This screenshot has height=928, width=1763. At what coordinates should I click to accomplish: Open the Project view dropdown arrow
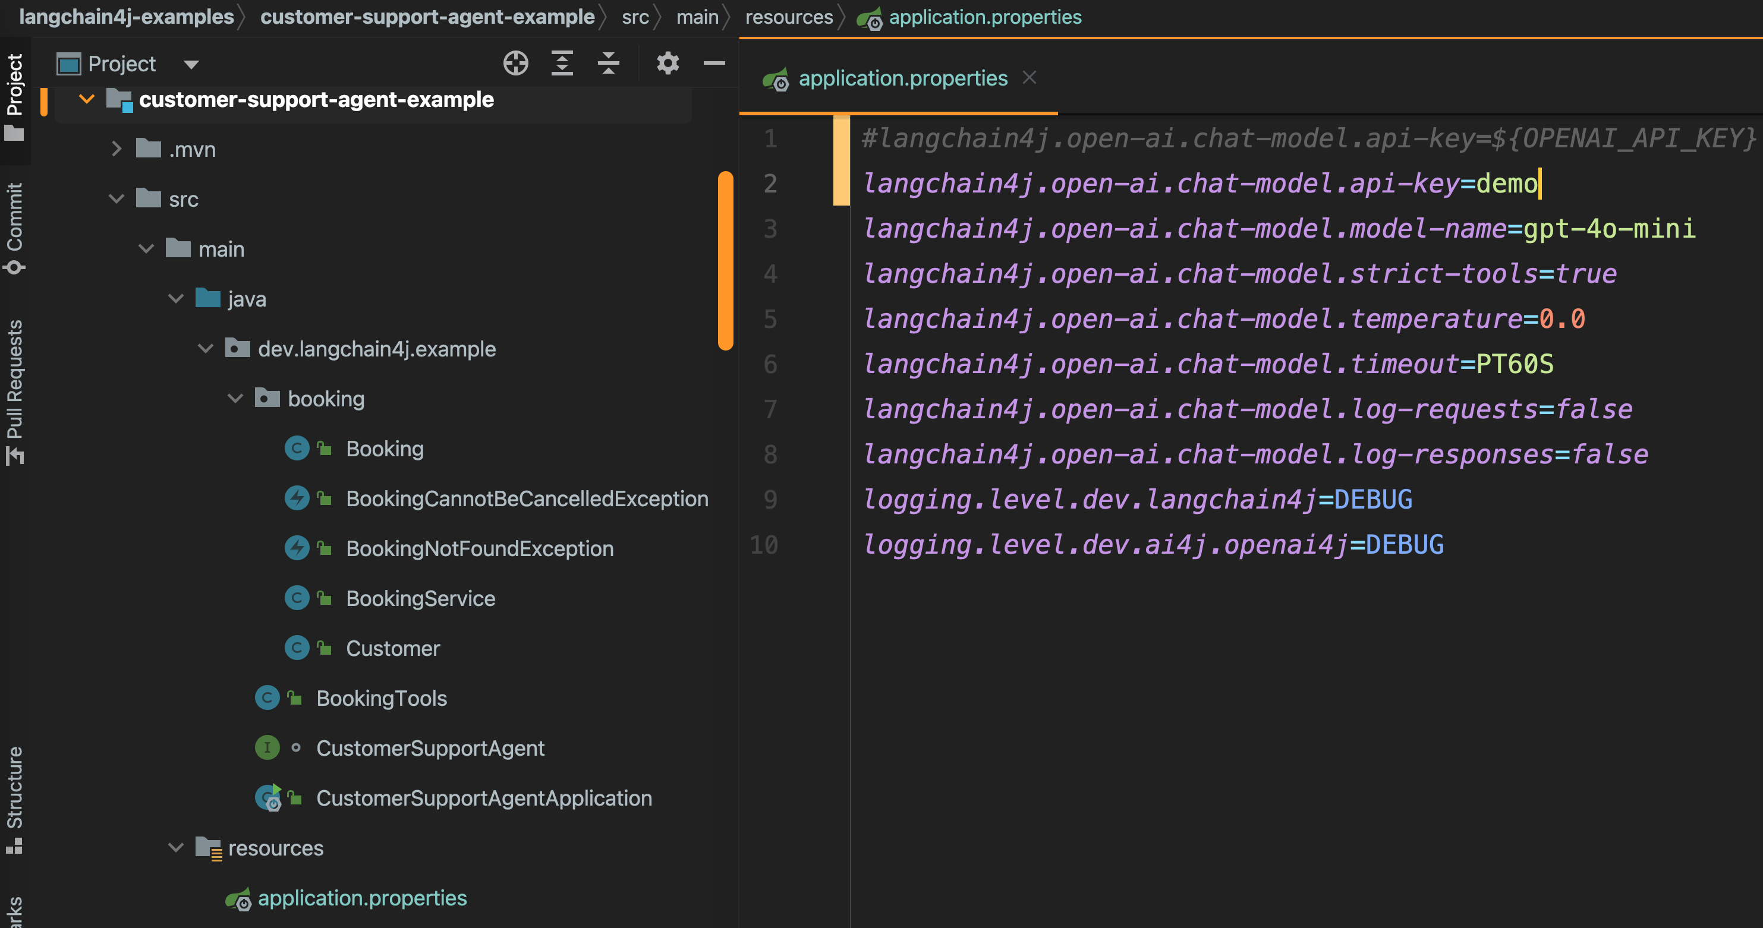191,64
